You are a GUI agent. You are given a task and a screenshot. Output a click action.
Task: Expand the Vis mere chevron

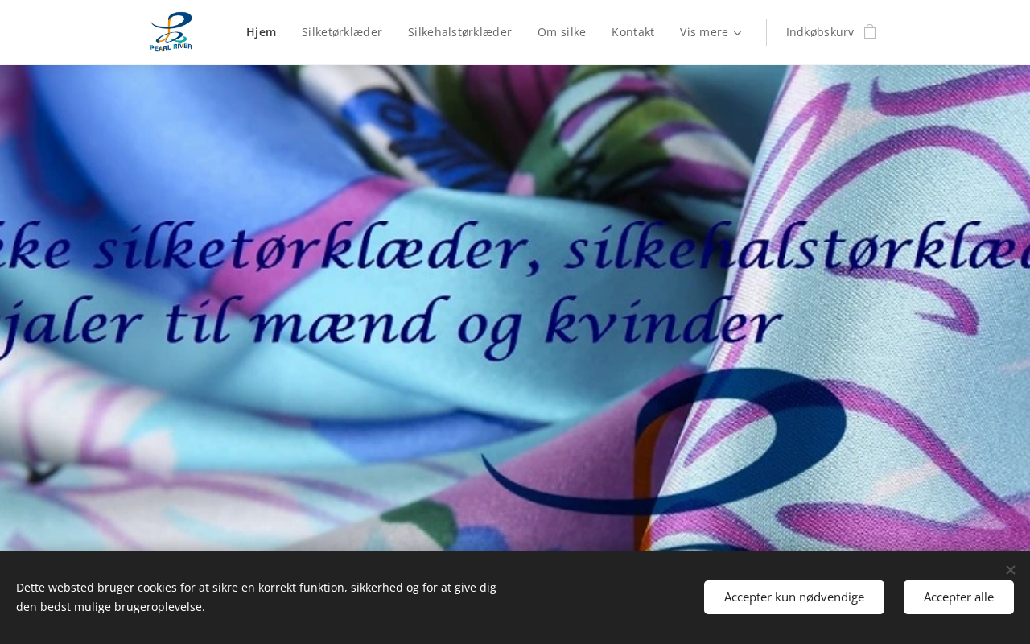(x=737, y=33)
